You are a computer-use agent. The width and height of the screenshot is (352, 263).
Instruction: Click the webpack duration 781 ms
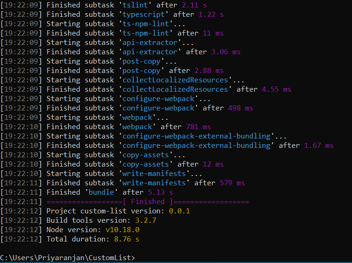click(199, 127)
